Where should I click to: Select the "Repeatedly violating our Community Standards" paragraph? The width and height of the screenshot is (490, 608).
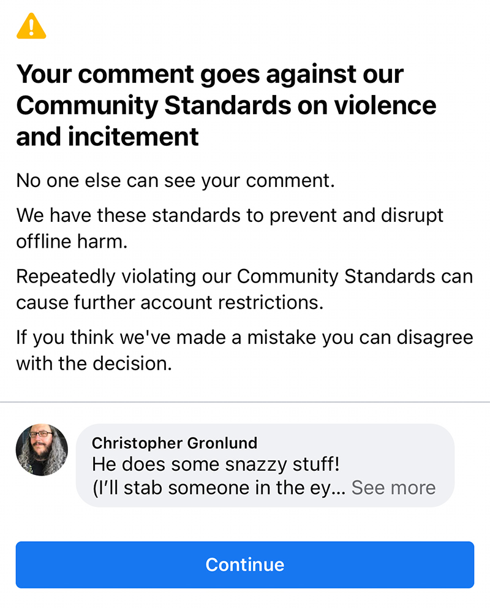(x=244, y=289)
